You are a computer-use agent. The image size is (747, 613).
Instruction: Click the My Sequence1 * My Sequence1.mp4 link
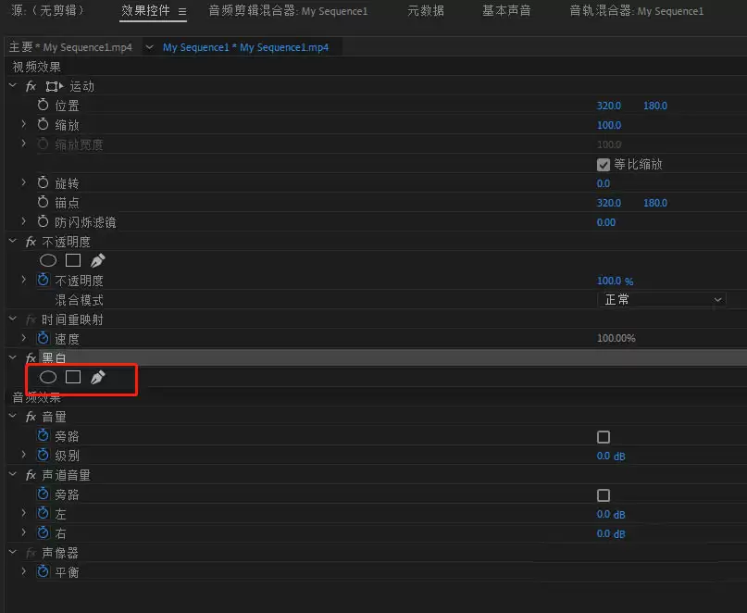point(245,47)
